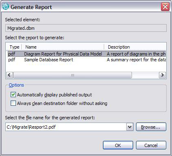This screenshot has width=172, height=156.
Task: Enable Always clean destination folder without asking
Action: click(x=13, y=103)
